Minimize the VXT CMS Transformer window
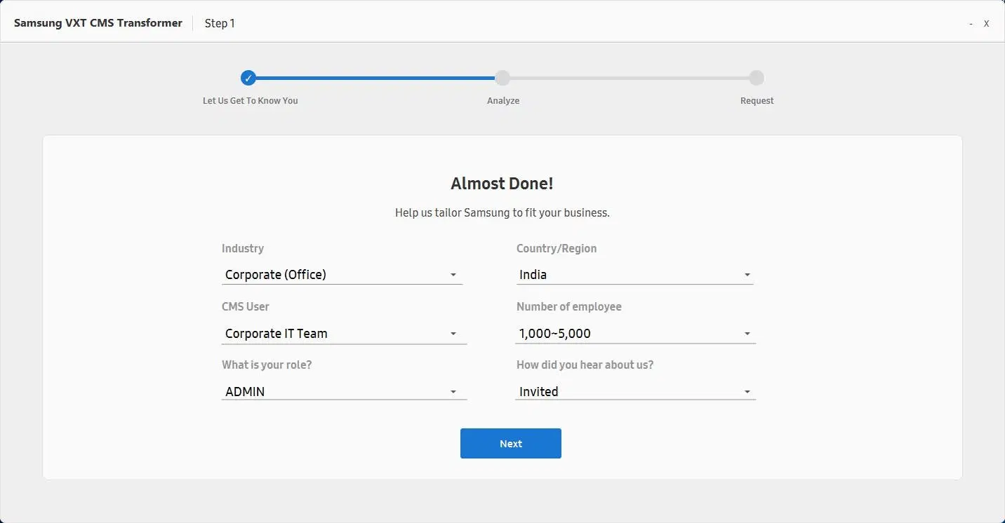This screenshot has width=1005, height=523. click(x=971, y=24)
